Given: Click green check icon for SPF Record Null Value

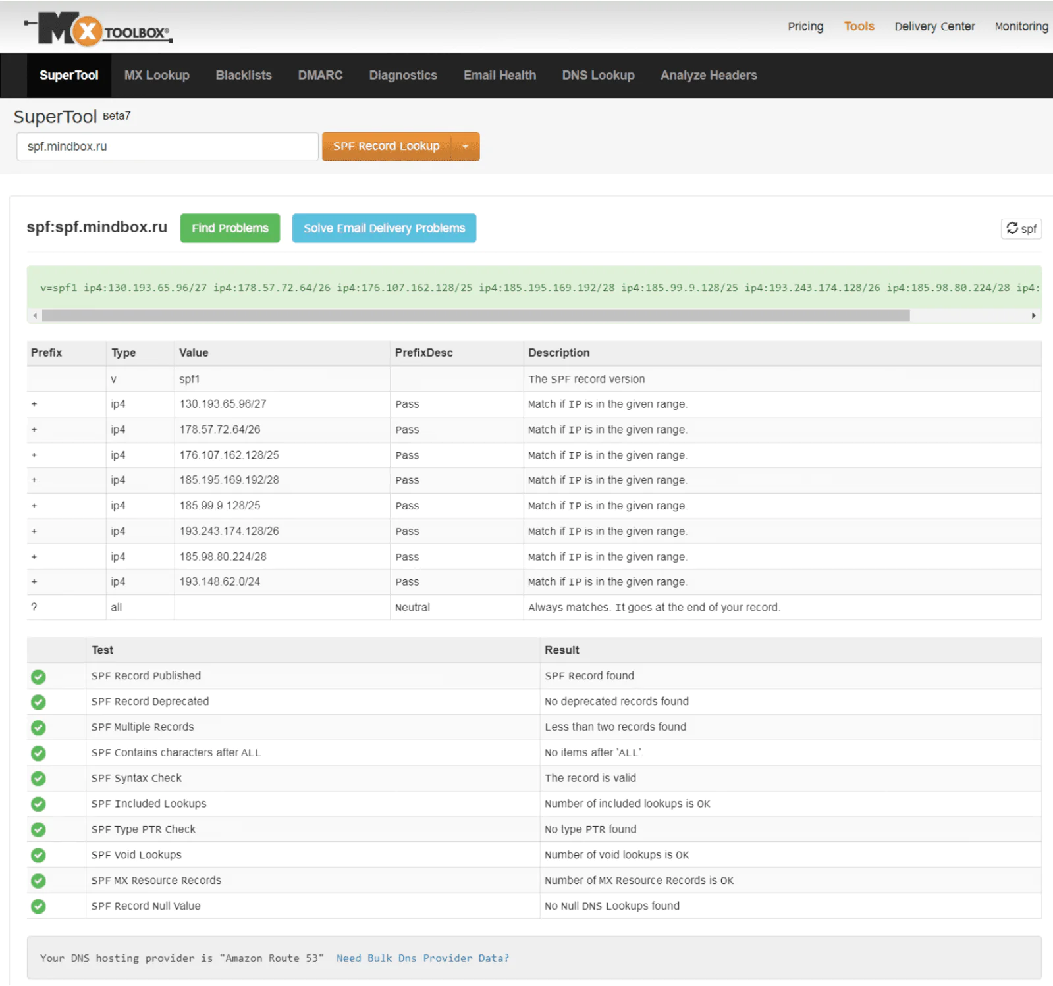Looking at the screenshot, I should click(38, 906).
